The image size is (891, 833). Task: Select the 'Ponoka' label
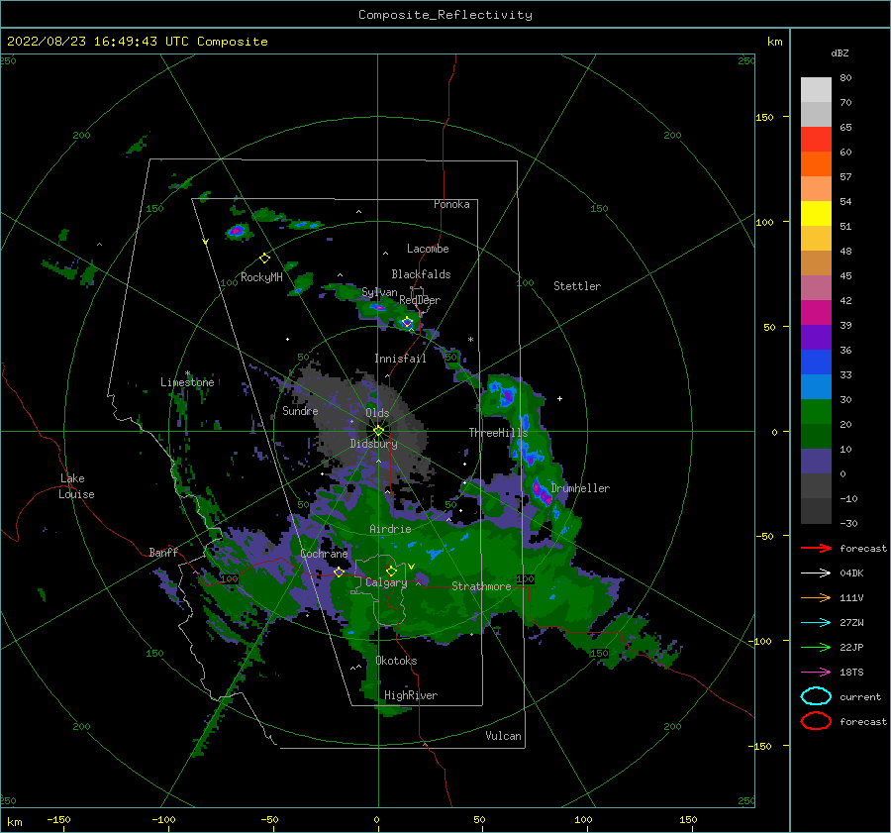(x=451, y=204)
